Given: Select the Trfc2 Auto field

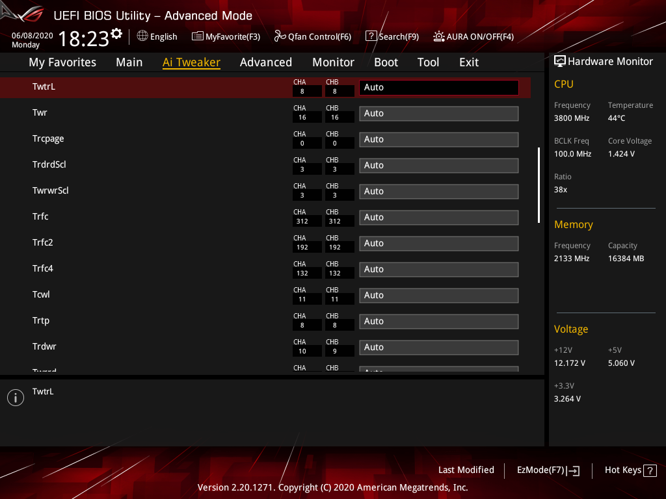Looking at the screenshot, I should click(439, 243).
